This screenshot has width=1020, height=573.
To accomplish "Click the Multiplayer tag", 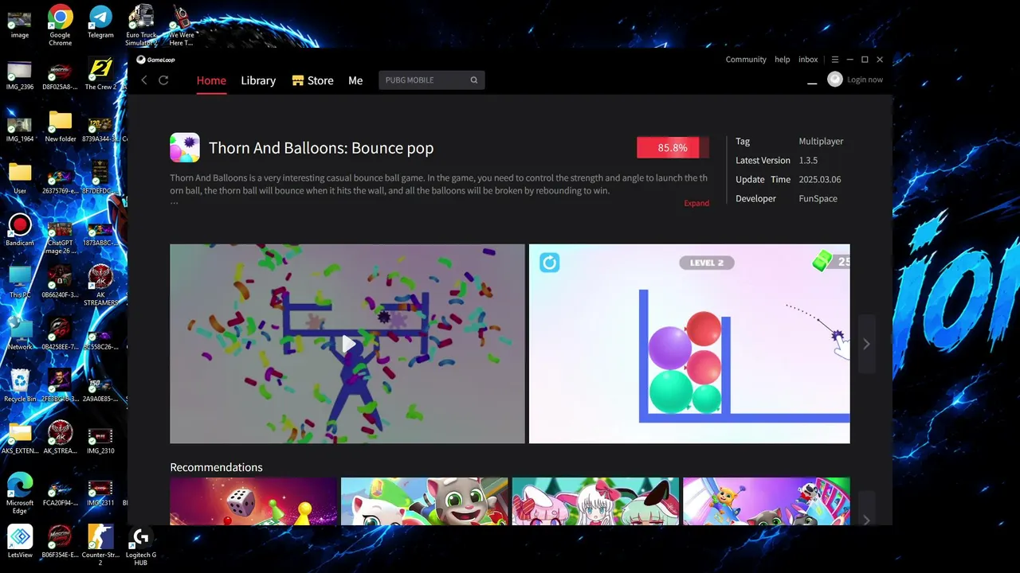I will (x=821, y=141).
